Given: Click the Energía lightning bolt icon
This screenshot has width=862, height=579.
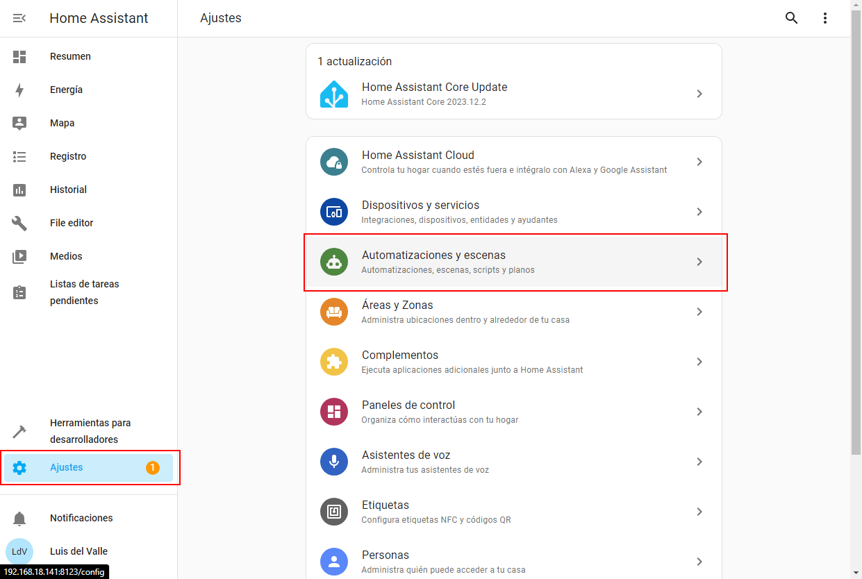Looking at the screenshot, I should pyautogui.click(x=19, y=90).
